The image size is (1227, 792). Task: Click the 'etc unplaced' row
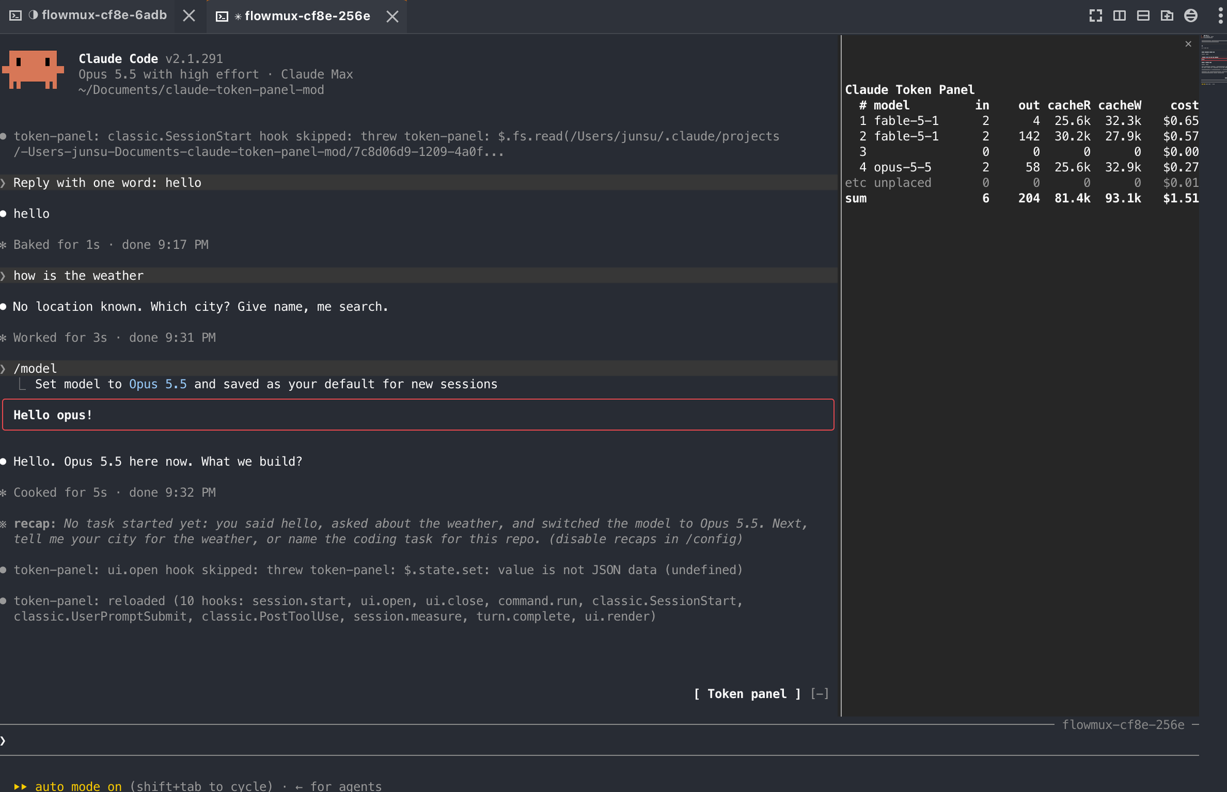pyautogui.click(x=1021, y=183)
